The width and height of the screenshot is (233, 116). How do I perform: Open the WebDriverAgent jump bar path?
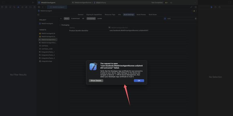pos(45,11)
